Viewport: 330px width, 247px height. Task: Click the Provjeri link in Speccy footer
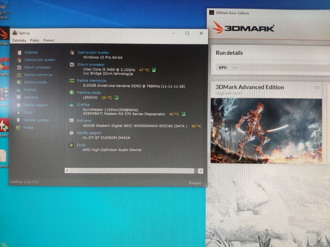[195, 183]
